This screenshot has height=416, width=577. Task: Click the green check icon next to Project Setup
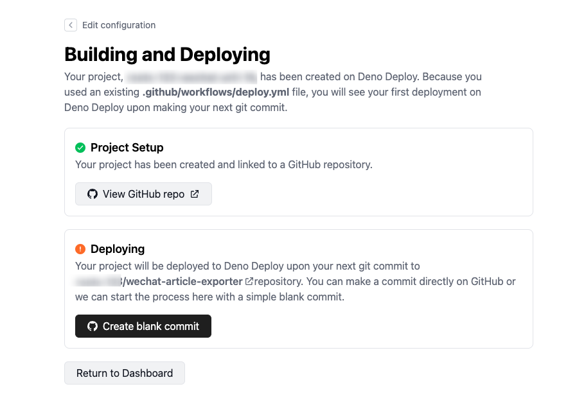[x=80, y=148]
